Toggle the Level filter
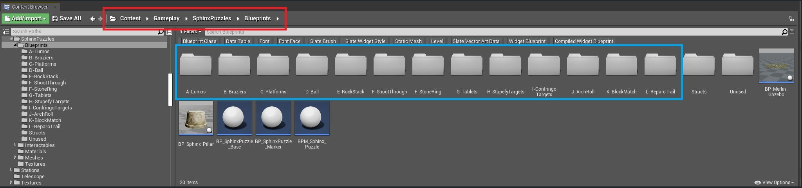The width and height of the screenshot is (802, 188). pyautogui.click(x=437, y=41)
